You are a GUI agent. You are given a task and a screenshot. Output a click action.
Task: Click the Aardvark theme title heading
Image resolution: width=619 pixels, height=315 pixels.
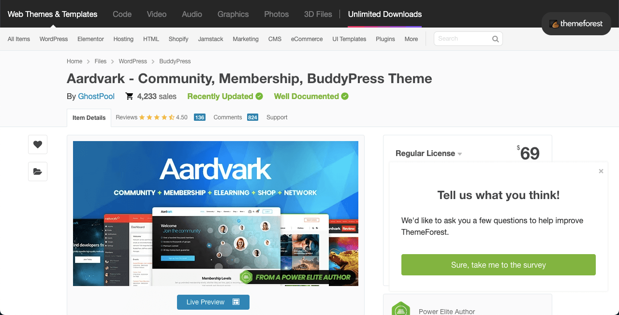click(250, 78)
